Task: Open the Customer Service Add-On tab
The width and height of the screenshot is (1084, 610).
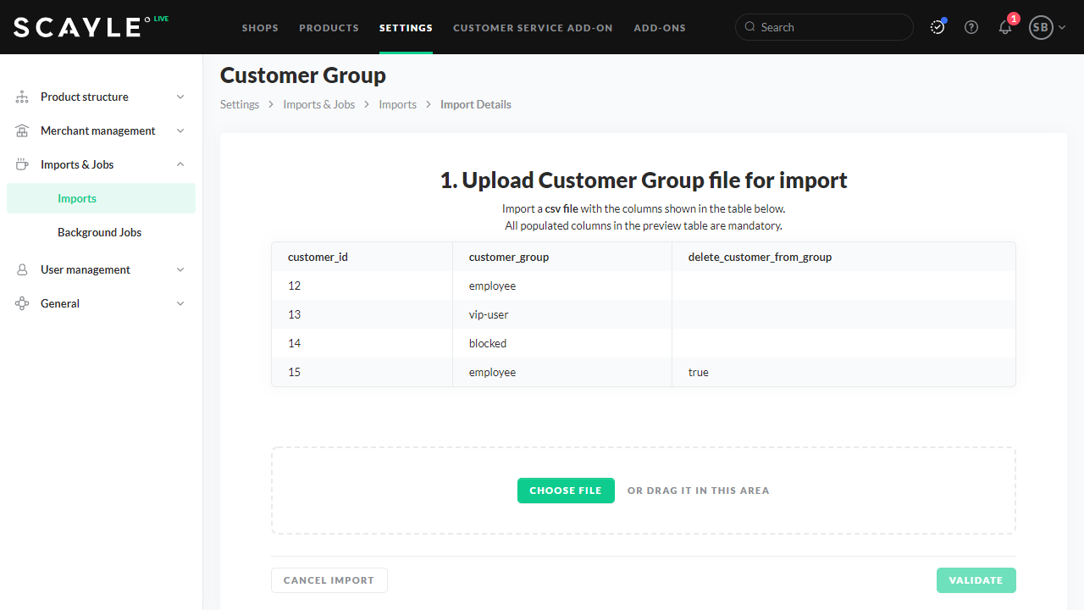Action: click(533, 28)
